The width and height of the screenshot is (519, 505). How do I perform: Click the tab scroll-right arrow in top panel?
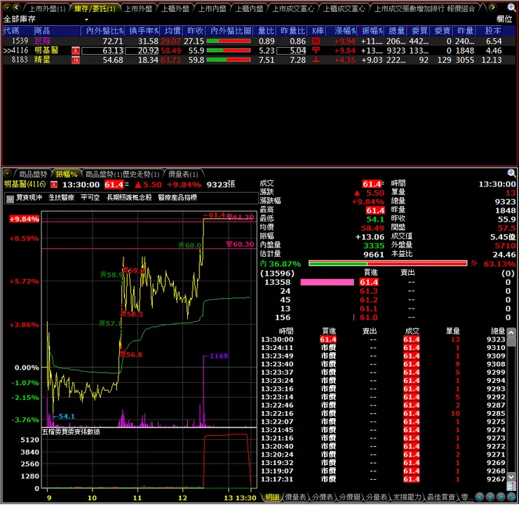point(492,7)
